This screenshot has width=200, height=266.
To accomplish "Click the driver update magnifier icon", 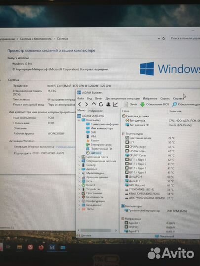I will tap(174, 104).
